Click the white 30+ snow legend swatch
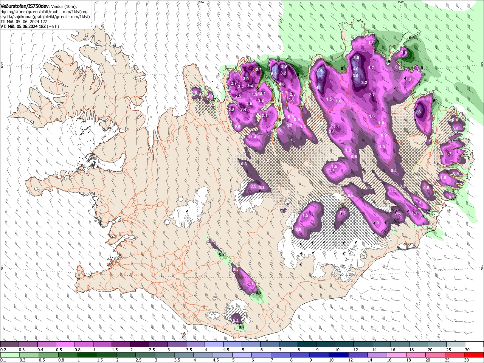The width and height of the screenshot is (484, 363). pyautogui.click(x=474, y=344)
